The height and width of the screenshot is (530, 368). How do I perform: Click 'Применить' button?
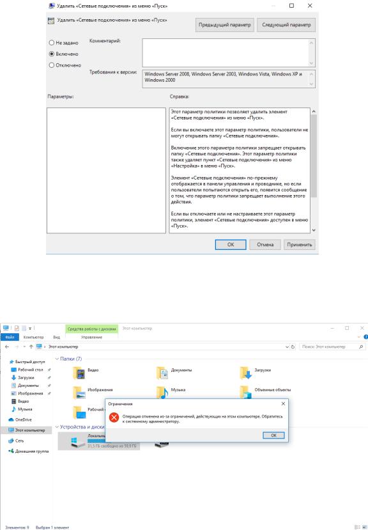[x=300, y=244]
